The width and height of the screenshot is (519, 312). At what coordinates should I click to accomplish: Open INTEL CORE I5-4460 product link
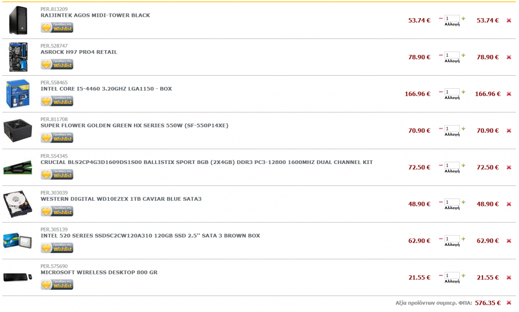tap(106, 89)
